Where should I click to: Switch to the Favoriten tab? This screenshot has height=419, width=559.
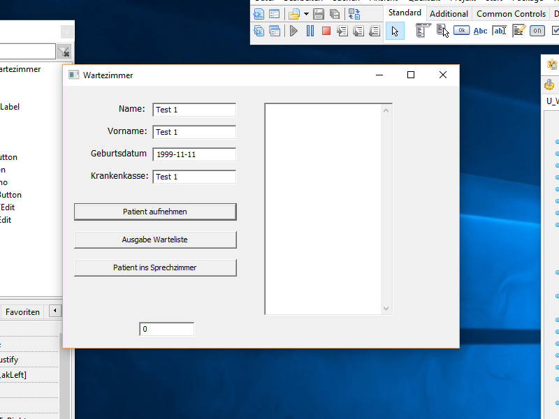22,312
